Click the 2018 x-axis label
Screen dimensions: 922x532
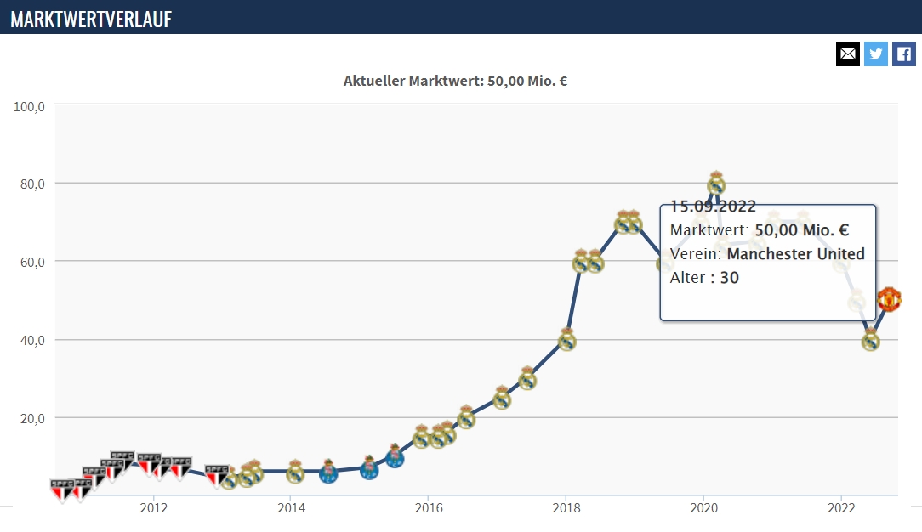pyautogui.click(x=566, y=508)
